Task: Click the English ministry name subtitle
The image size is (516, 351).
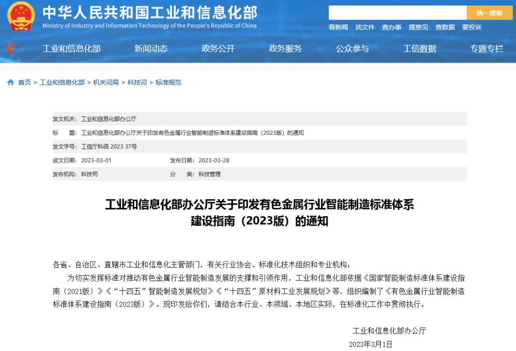Action: [x=150, y=26]
